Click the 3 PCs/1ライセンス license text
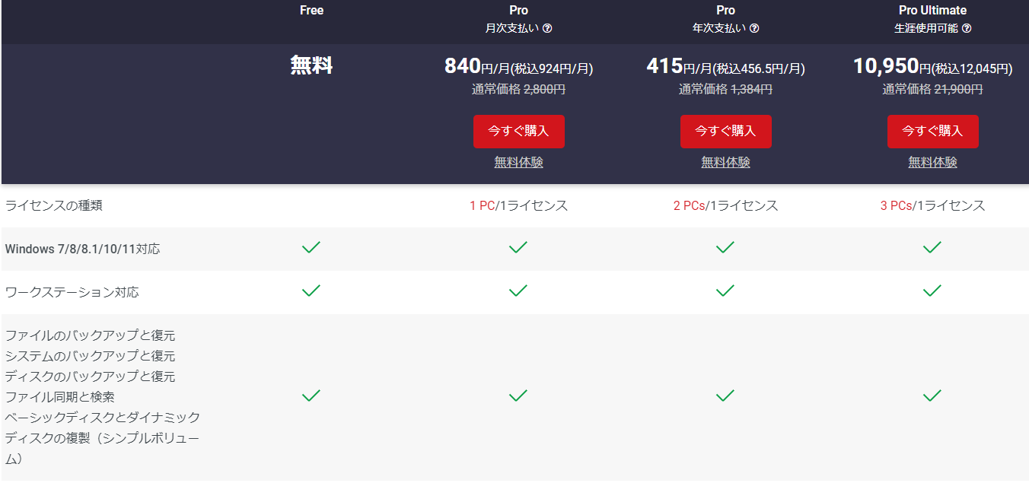The height and width of the screenshot is (483, 1029). 933,205
